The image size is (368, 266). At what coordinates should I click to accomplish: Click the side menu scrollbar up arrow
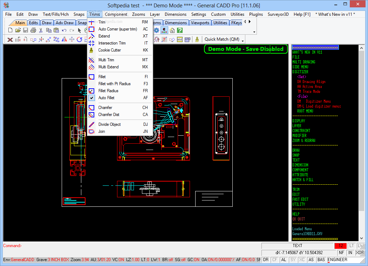coord(361,48)
